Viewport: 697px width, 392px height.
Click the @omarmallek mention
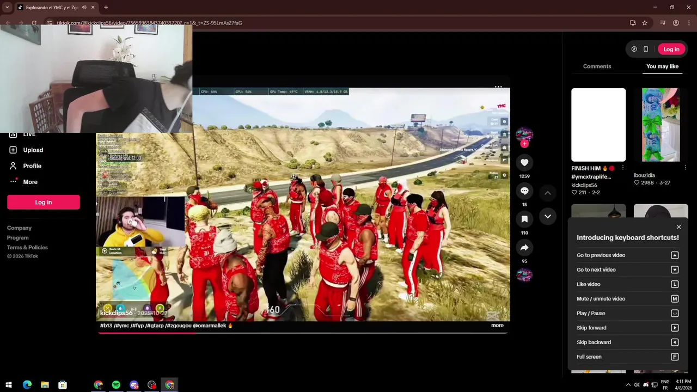tap(210, 326)
